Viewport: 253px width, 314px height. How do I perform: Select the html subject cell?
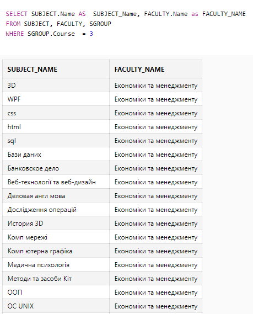click(x=56, y=127)
